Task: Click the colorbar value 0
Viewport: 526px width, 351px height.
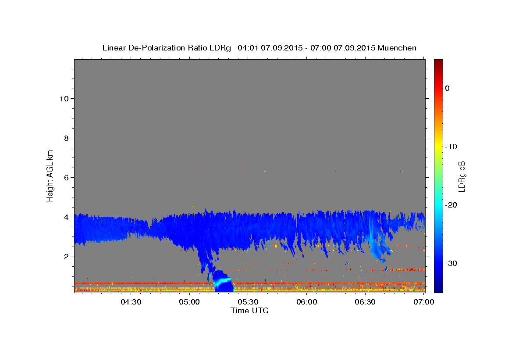Action: (x=448, y=88)
